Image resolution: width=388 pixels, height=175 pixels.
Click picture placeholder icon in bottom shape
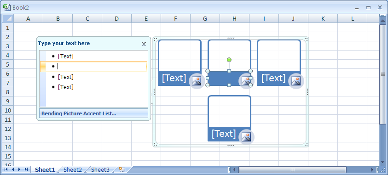pos(246,137)
